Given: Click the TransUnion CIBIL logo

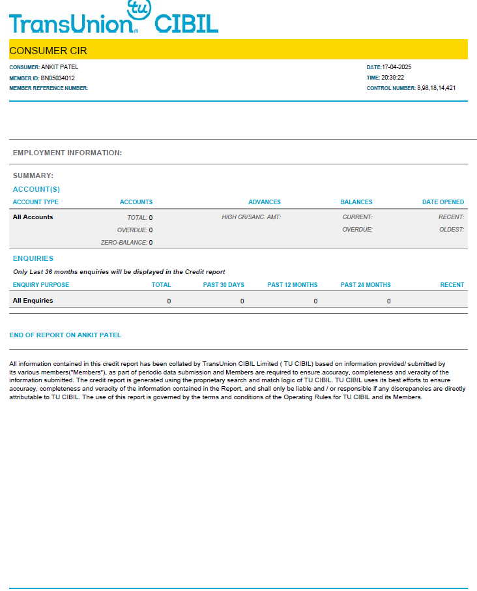Looking at the screenshot, I should click(113, 17).
